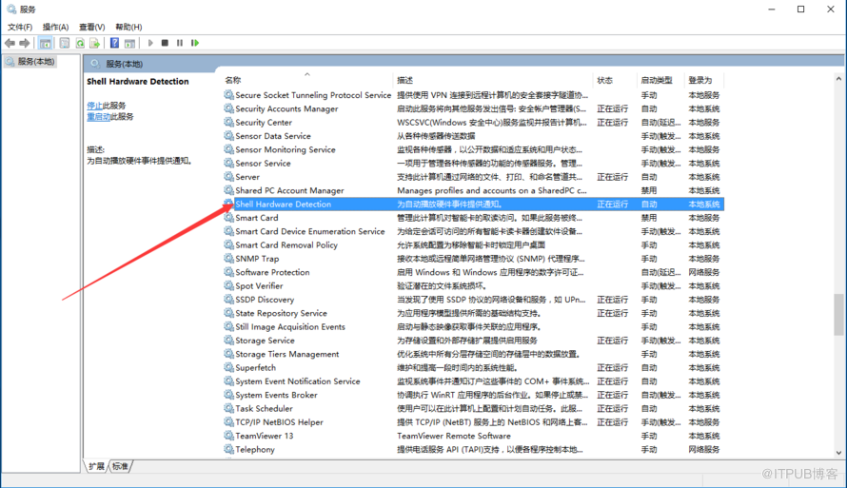
Task: Click the Stop Service square button
Action: point(165,43)
